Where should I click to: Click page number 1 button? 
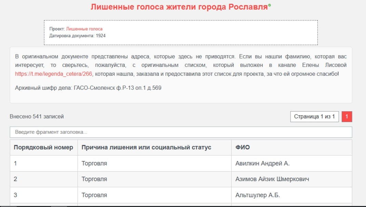tap(347, 116)
